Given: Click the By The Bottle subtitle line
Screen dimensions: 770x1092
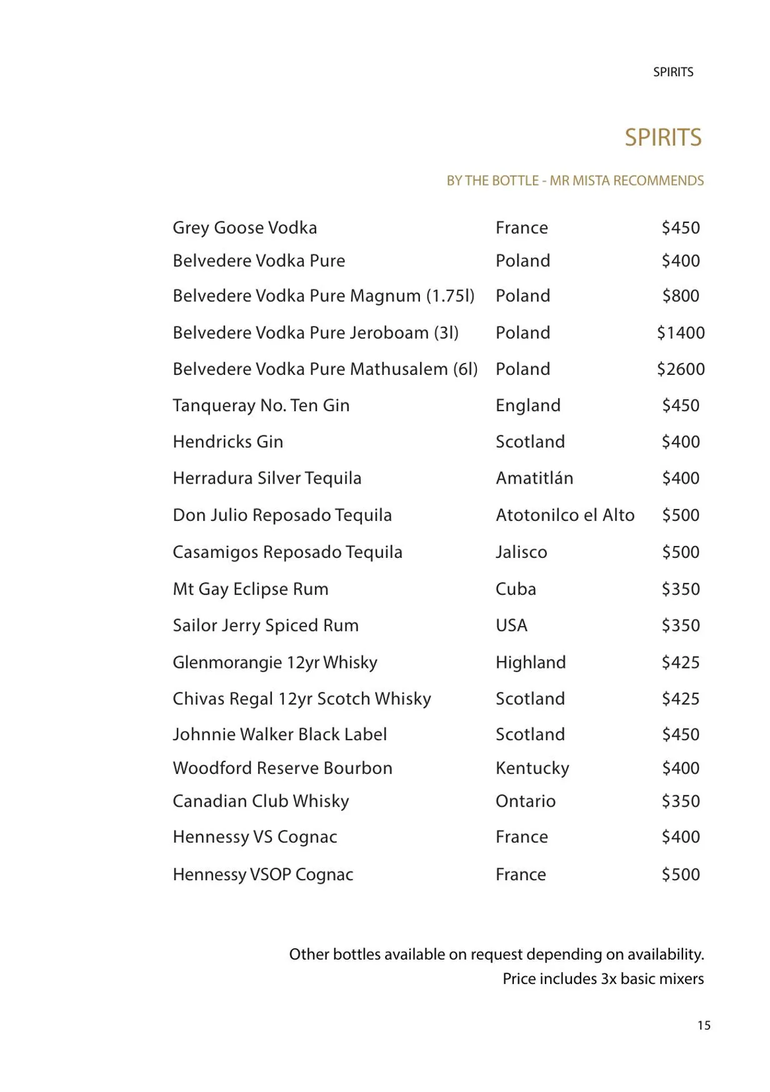Looking at the screenshot, I should [575, 181].
